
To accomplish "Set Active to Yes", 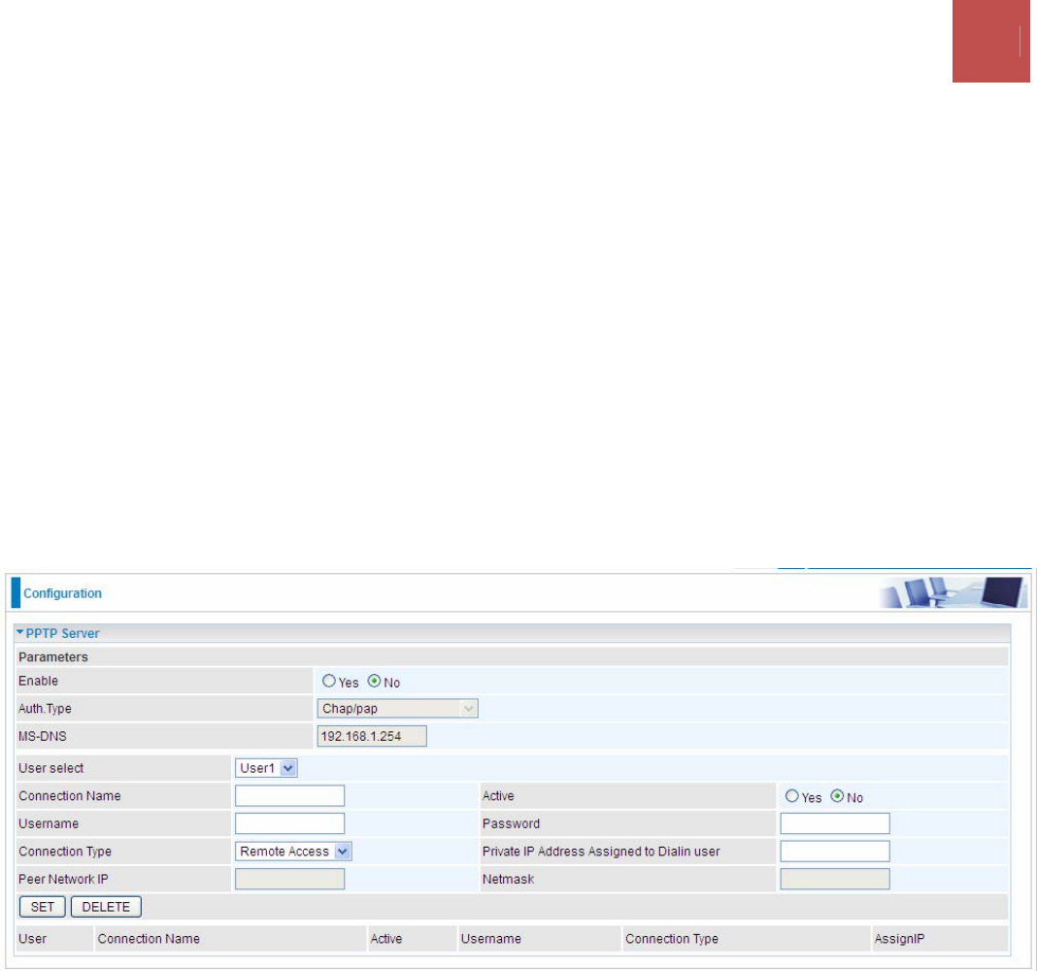I will coord(791,796).
